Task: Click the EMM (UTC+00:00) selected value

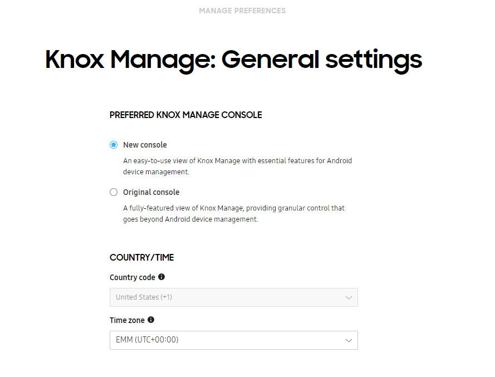Action: (147, 340)
